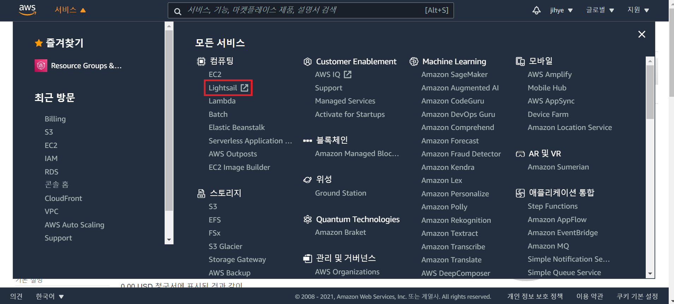674x304 pixels.
Task: Click the Quantum Technologies atom icon
Action: 307,219
